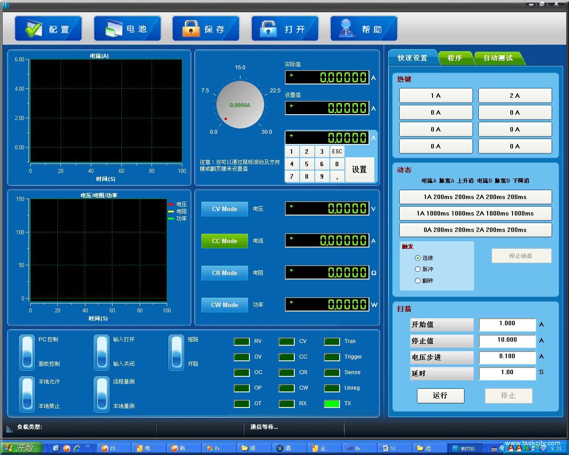Image resolution: width=569 pixels, height=455 pixels.
Task: Click the 配置 (Config) toolbar icon
Action: 33,29
